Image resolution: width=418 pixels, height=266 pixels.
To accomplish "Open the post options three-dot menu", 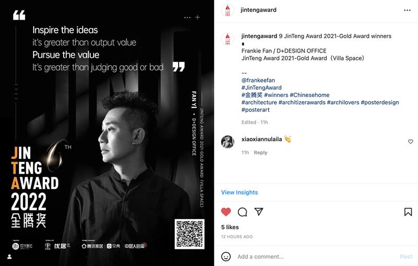I will coord(408,10).
